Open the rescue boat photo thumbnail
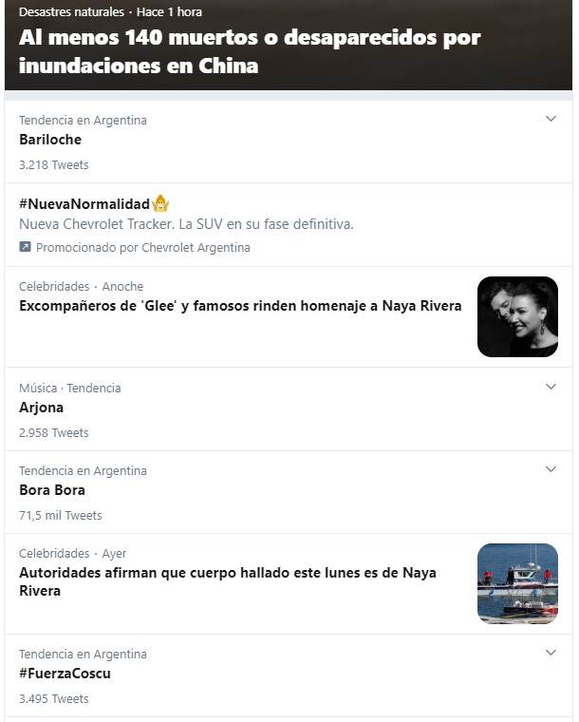The width and height of the screenshot is (579, 722). pyautogui.click(x=517, y=583)
